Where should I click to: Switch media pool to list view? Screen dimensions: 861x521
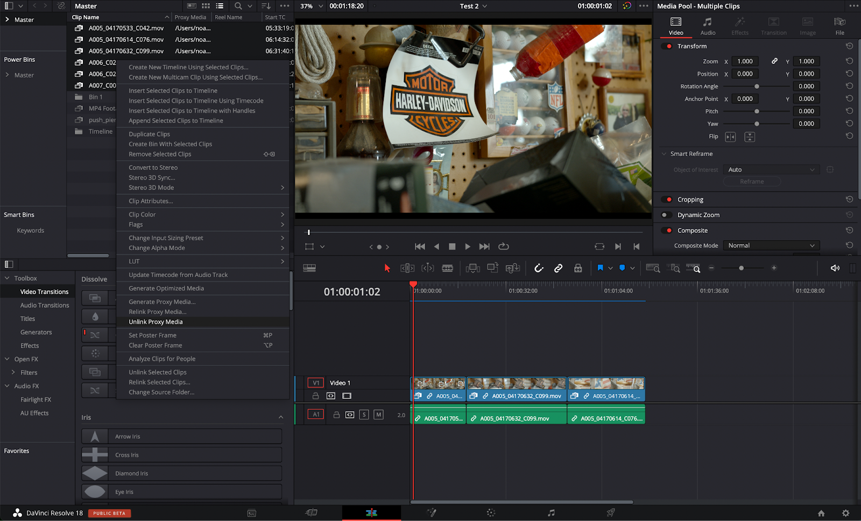point(220,6)
